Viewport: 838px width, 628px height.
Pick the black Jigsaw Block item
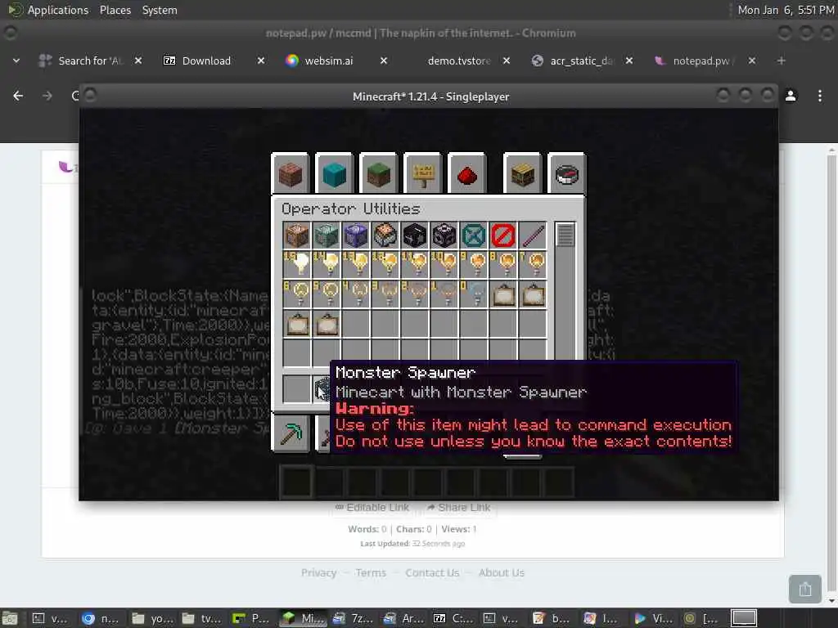pos(415,235)
